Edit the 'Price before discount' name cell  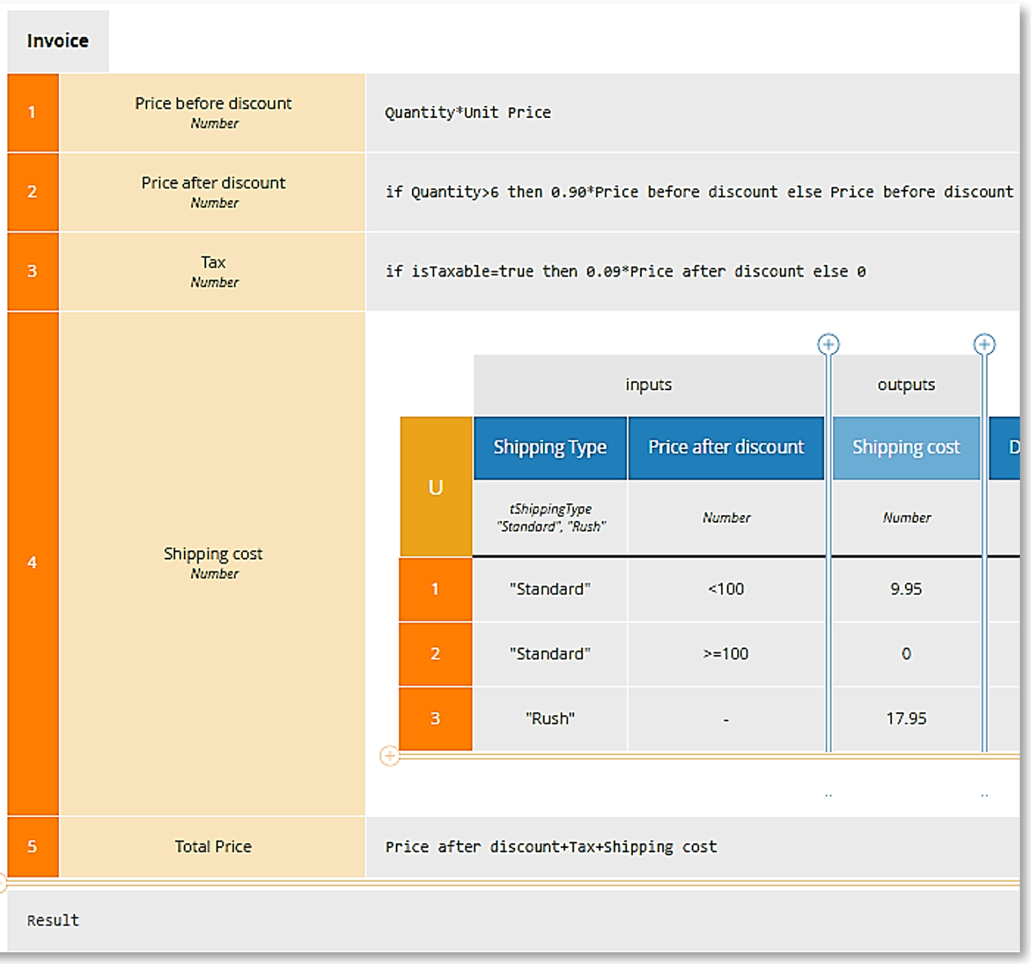pyautogui.click(x=213, y=113)
